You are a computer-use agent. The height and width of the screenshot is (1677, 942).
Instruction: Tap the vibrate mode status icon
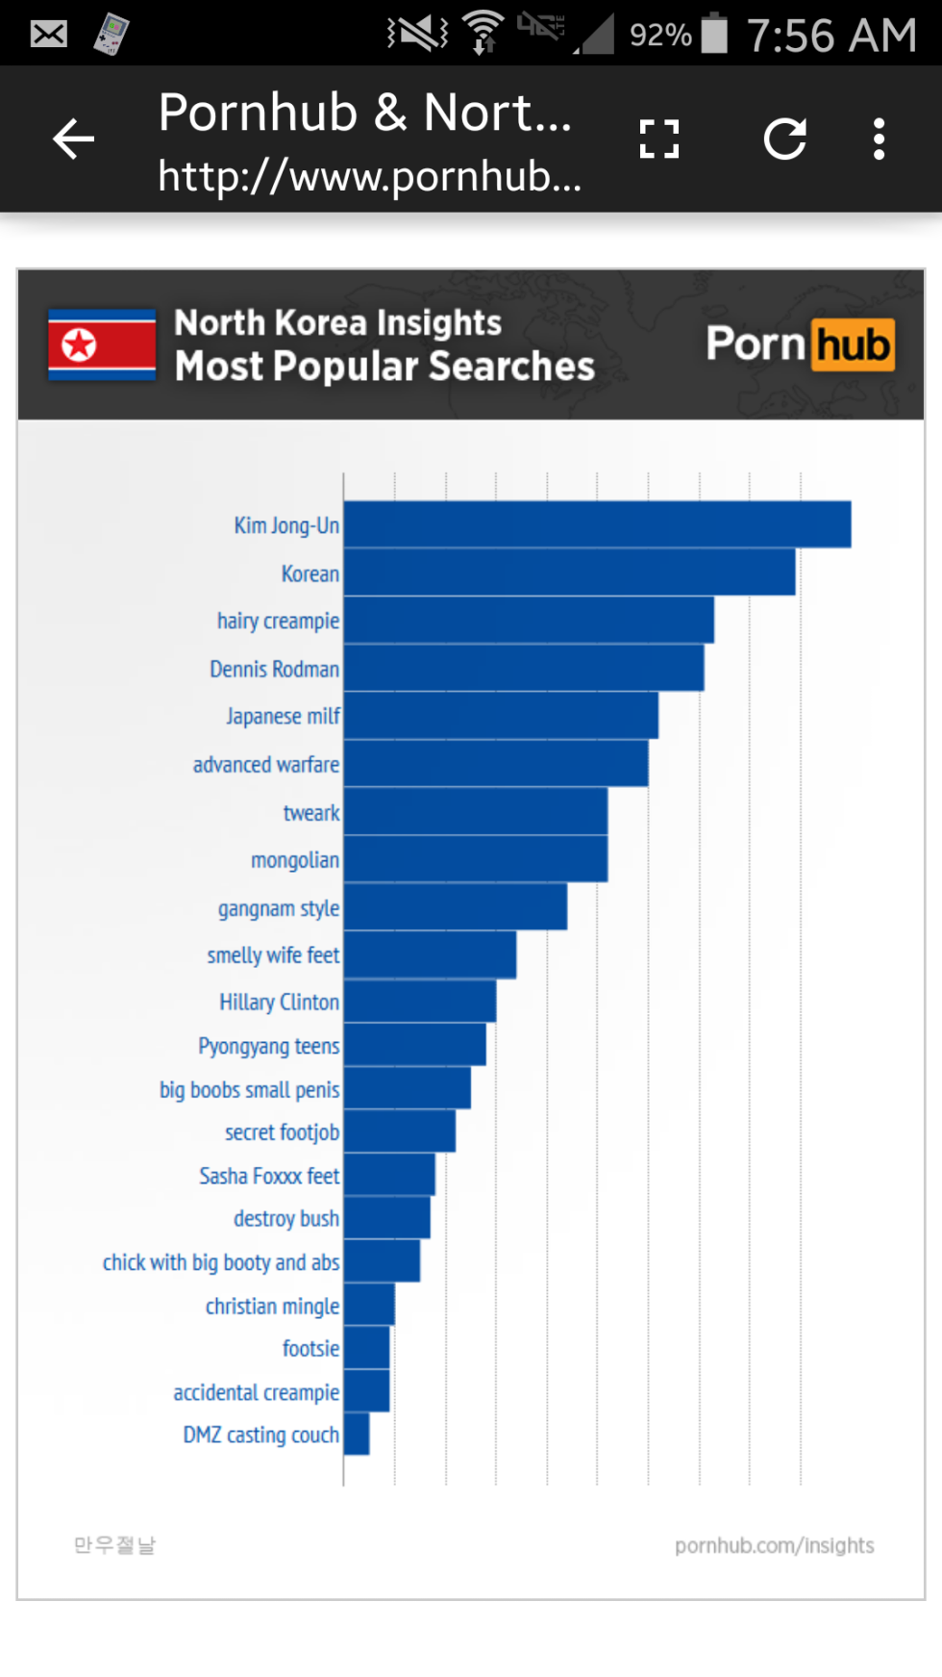(x=417, y=34)
